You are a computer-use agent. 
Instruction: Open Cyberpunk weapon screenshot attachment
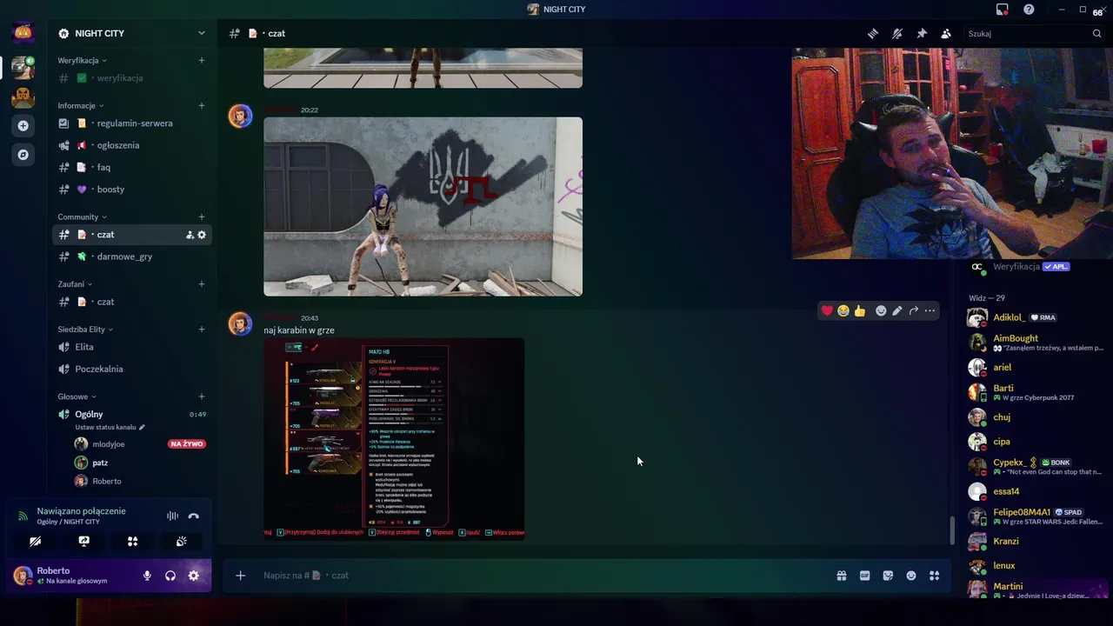click(394, 439)
